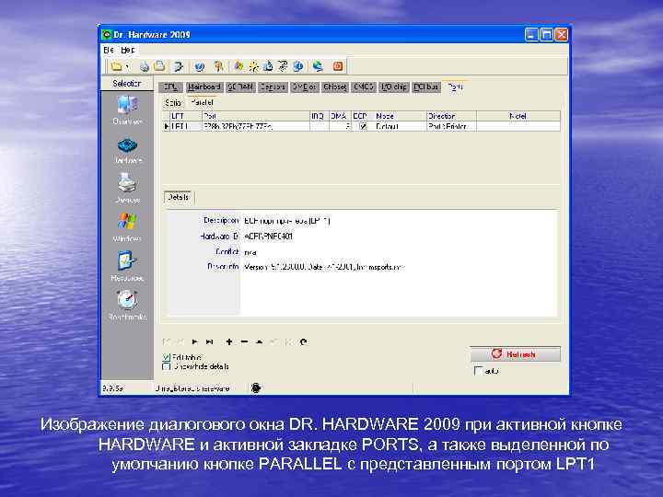The width and height of the screenshot is (663, 497).
Task: Jump to last record in navigator
Action: (x=209, y=341)
